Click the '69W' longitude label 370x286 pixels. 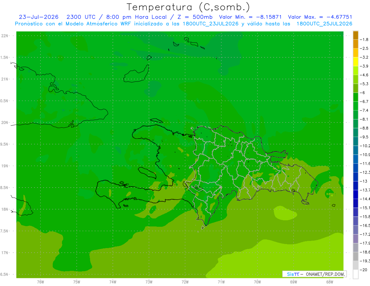point(294,282)
